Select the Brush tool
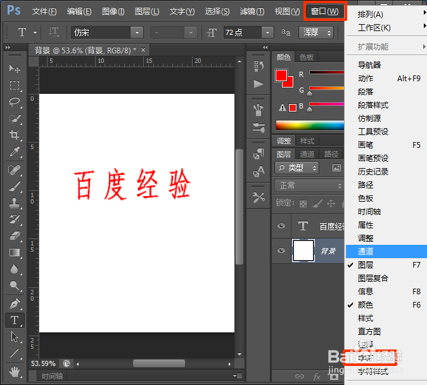 [x=15, y=186]
